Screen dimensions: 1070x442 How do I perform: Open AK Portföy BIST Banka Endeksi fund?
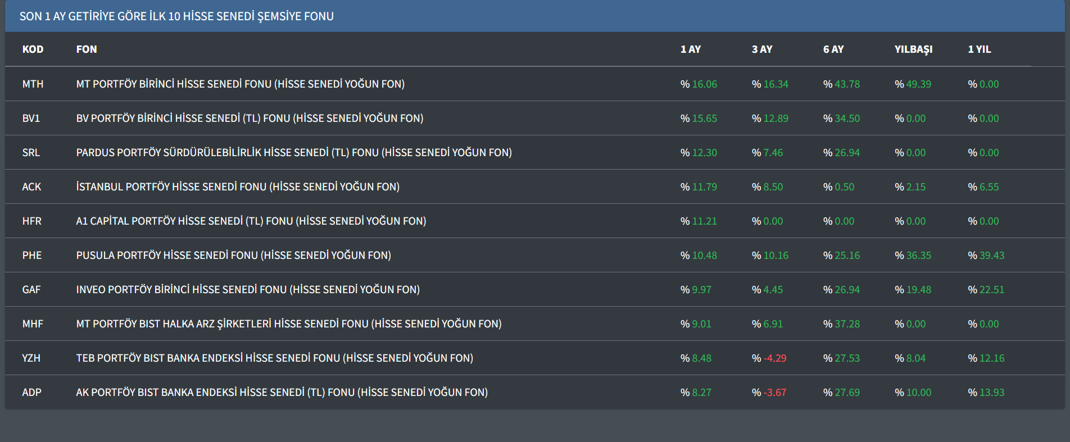pos(282,393)
